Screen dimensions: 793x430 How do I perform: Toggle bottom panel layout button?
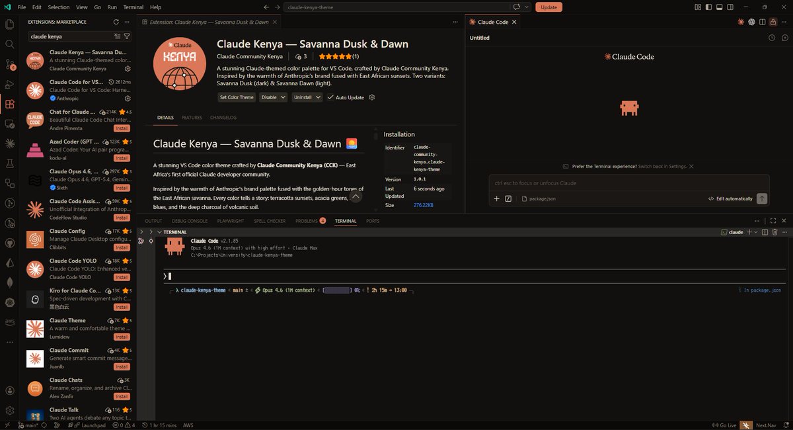click(720, 7)
